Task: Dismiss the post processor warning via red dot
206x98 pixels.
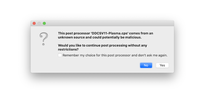Action: [x=34, y=23]
